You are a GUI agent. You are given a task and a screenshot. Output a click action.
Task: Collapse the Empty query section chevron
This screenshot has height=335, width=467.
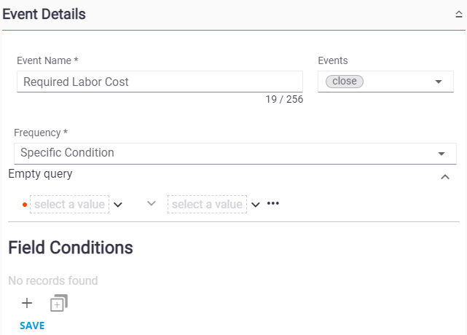point(445,177)
